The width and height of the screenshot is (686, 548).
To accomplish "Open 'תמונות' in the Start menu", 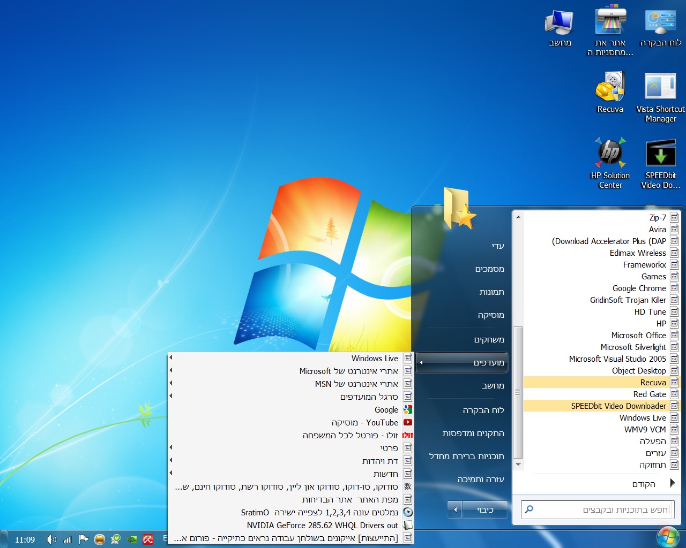I will click(x=462, y=292).
